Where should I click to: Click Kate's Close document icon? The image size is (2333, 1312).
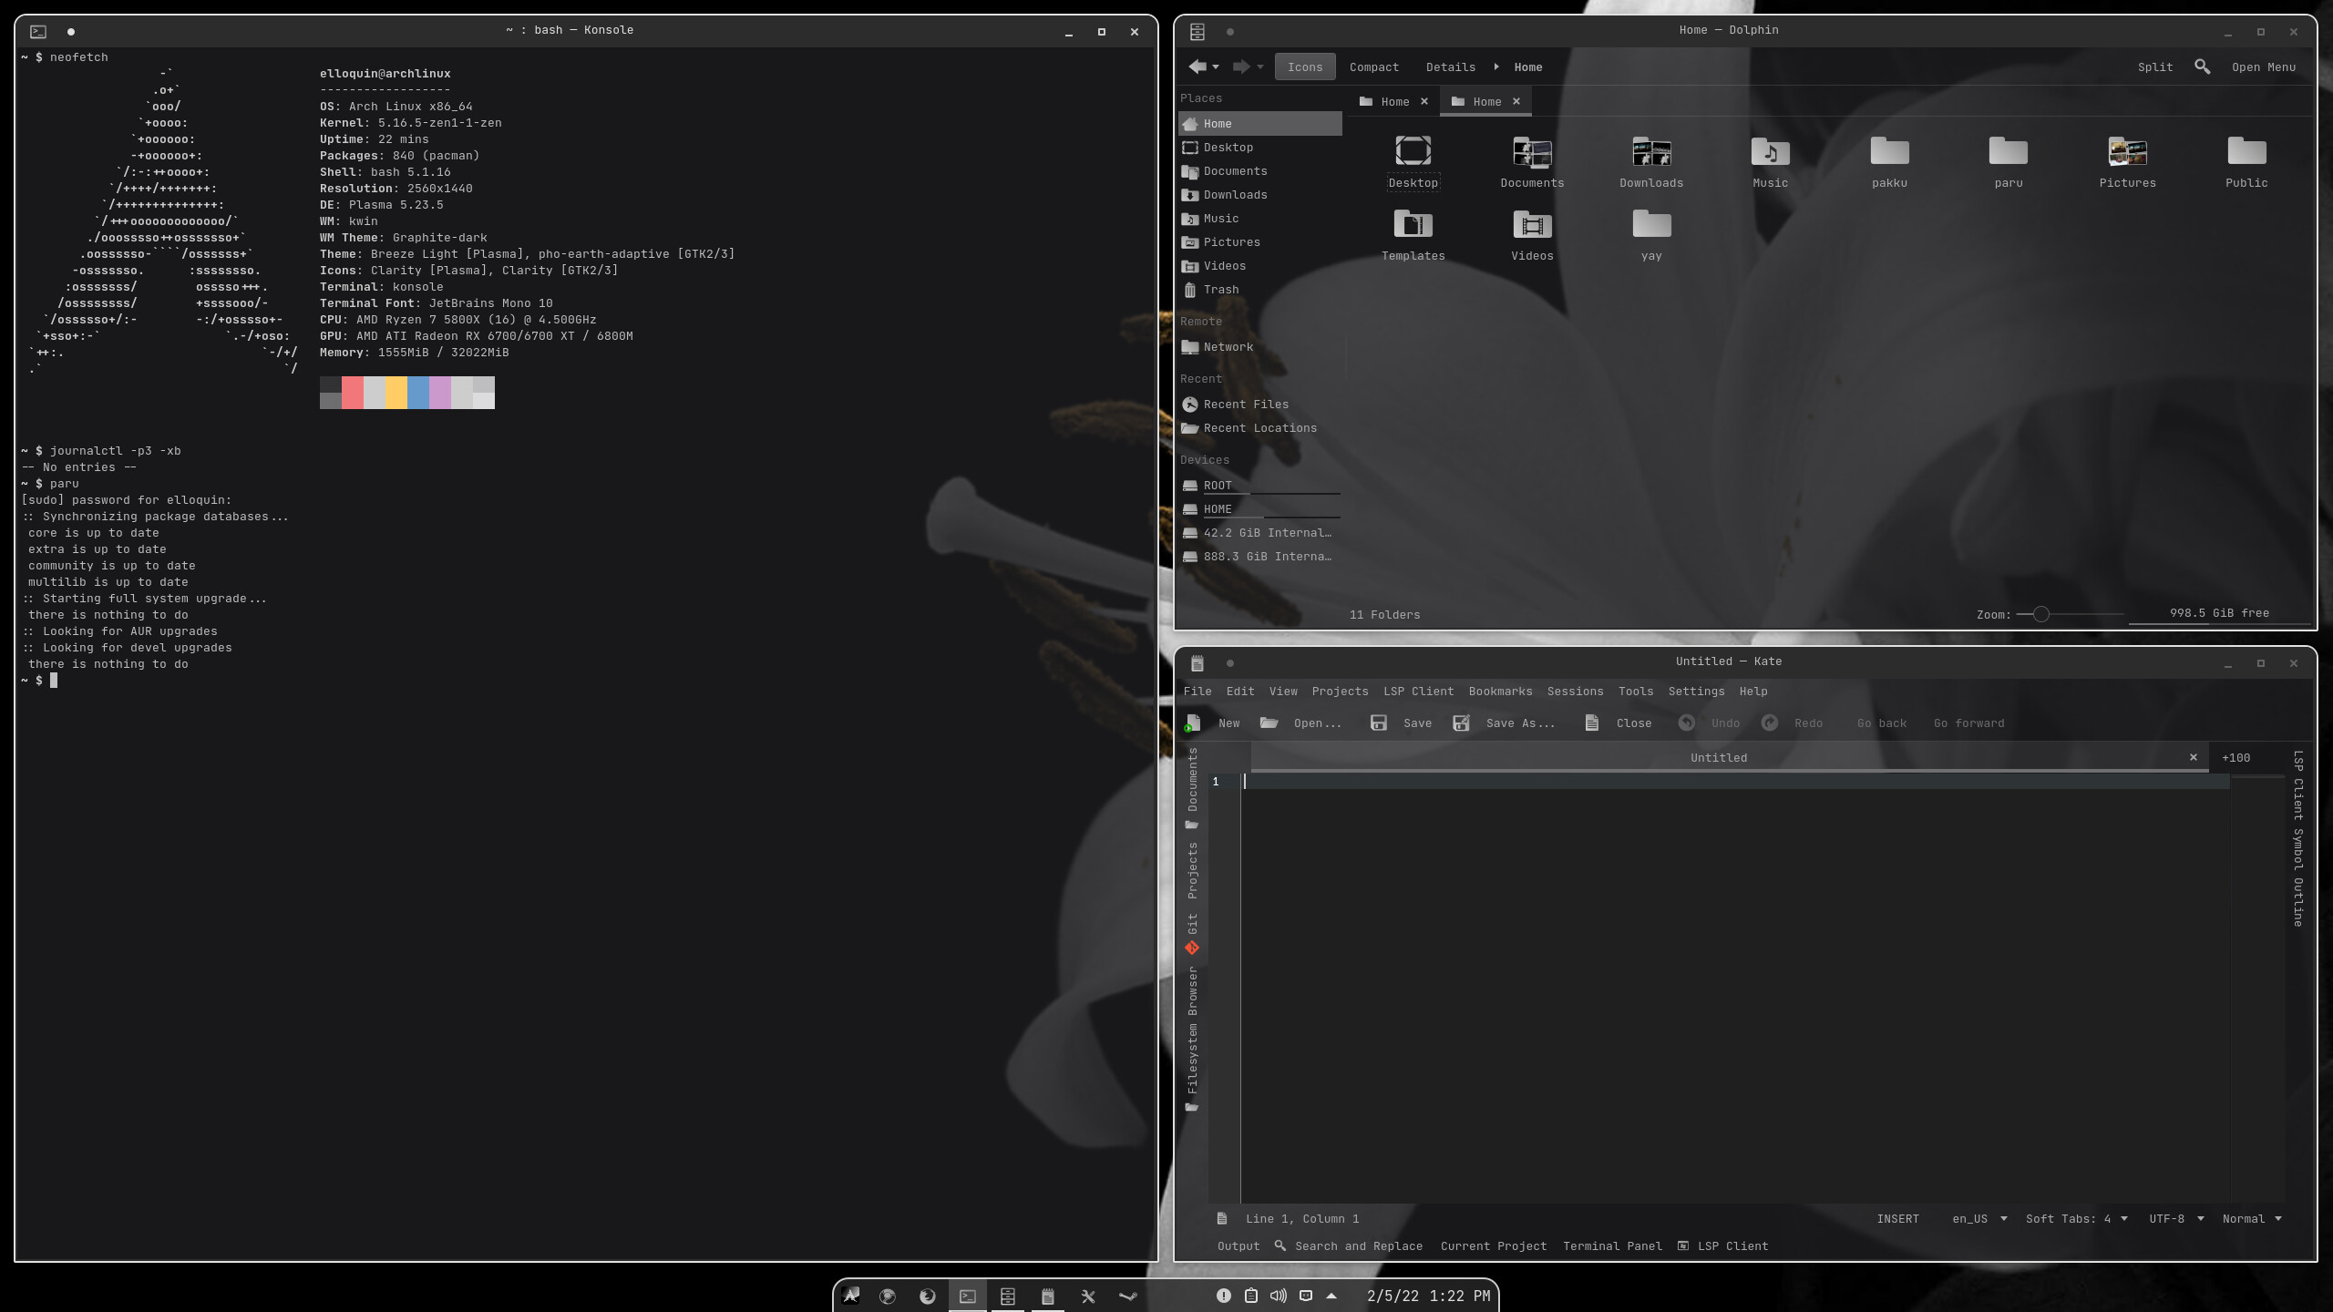tap(1591, 723)
